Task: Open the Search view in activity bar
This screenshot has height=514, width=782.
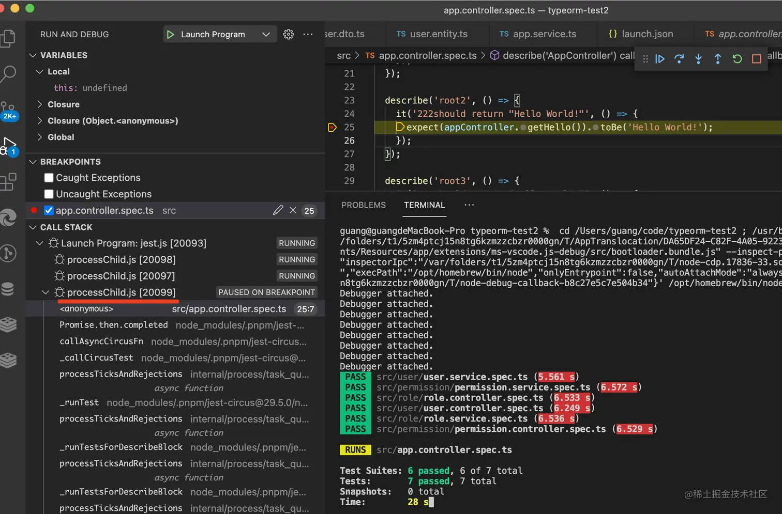Action: [x=9, y=73]
